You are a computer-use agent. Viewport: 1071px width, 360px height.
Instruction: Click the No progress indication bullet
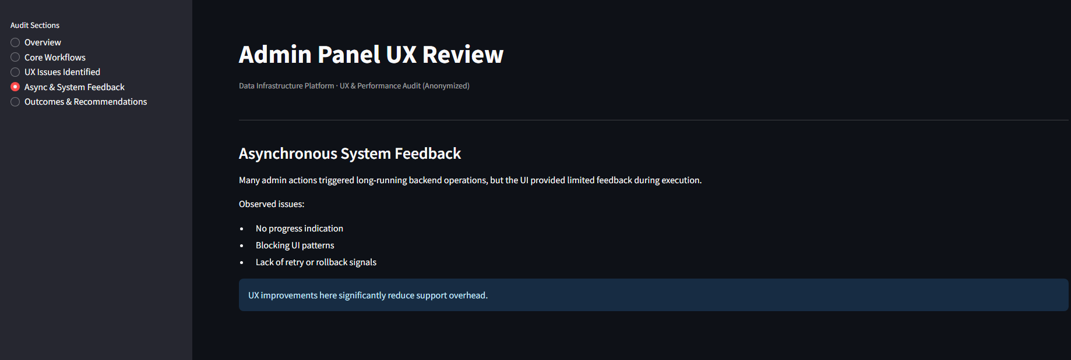(299, 229)
